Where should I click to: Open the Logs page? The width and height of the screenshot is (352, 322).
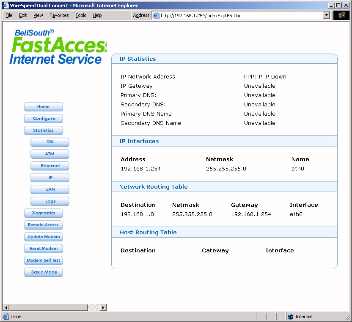pyautogui.click(x=50, y=201)
